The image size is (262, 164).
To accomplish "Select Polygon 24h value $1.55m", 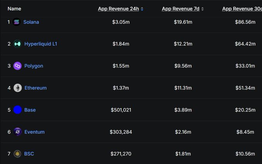I will (121, 66).
